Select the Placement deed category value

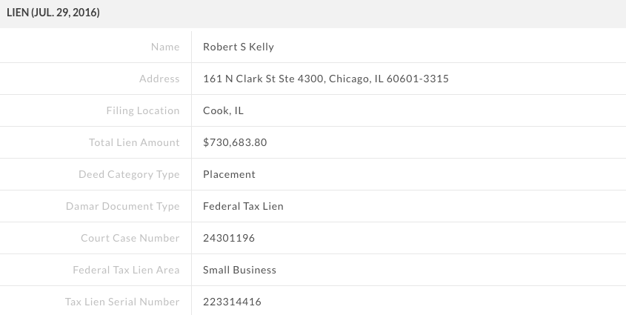point(229,174)
